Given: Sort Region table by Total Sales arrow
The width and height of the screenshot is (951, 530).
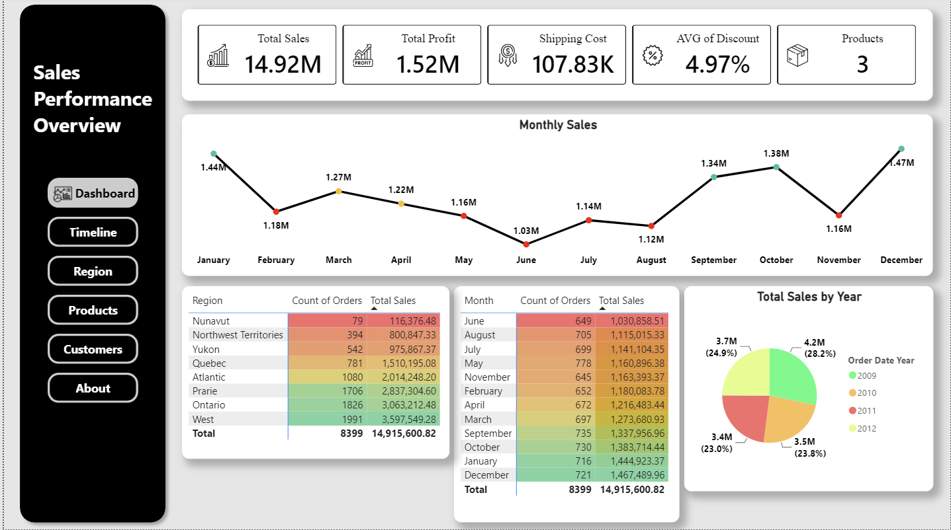Looking at the screenshot, I should click(374, 309).
